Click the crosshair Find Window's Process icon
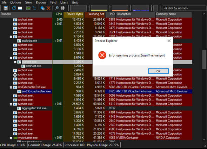The image size is (207, 149). (x=62, y=8)
